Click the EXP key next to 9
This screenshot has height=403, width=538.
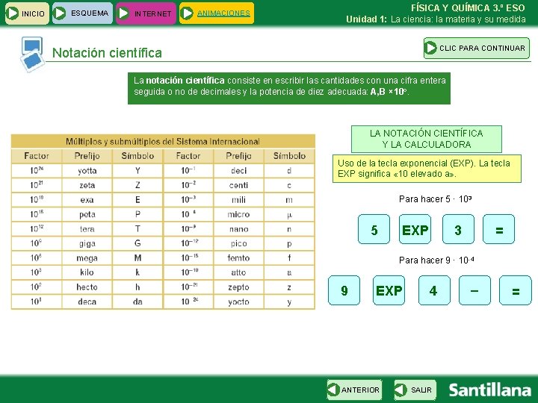(x=389, y=290)
